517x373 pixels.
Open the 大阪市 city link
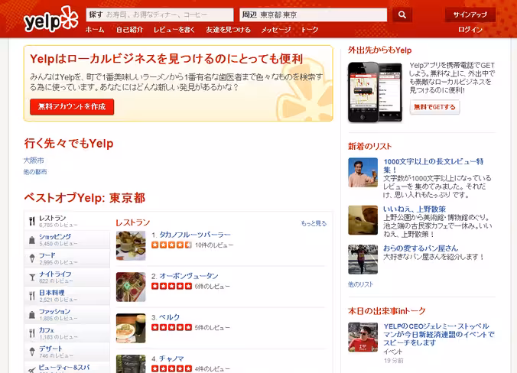click(x=34, y=161)
